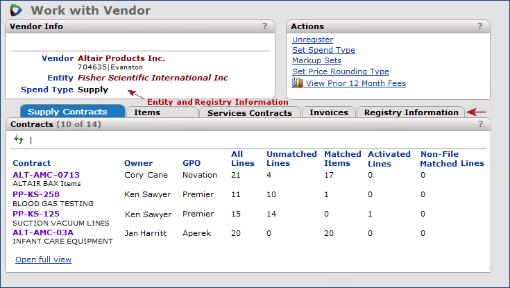Image resolution: width=510 pixels, height=288 pixels.
Task: Sort contracts by the Owner column header
Action: 138,163
